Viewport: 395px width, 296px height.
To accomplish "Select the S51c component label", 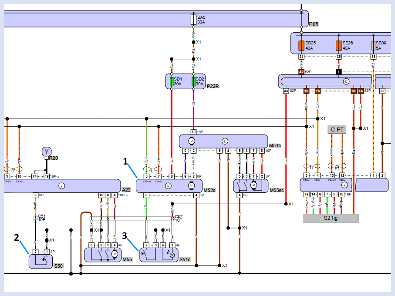I will 185,259.
